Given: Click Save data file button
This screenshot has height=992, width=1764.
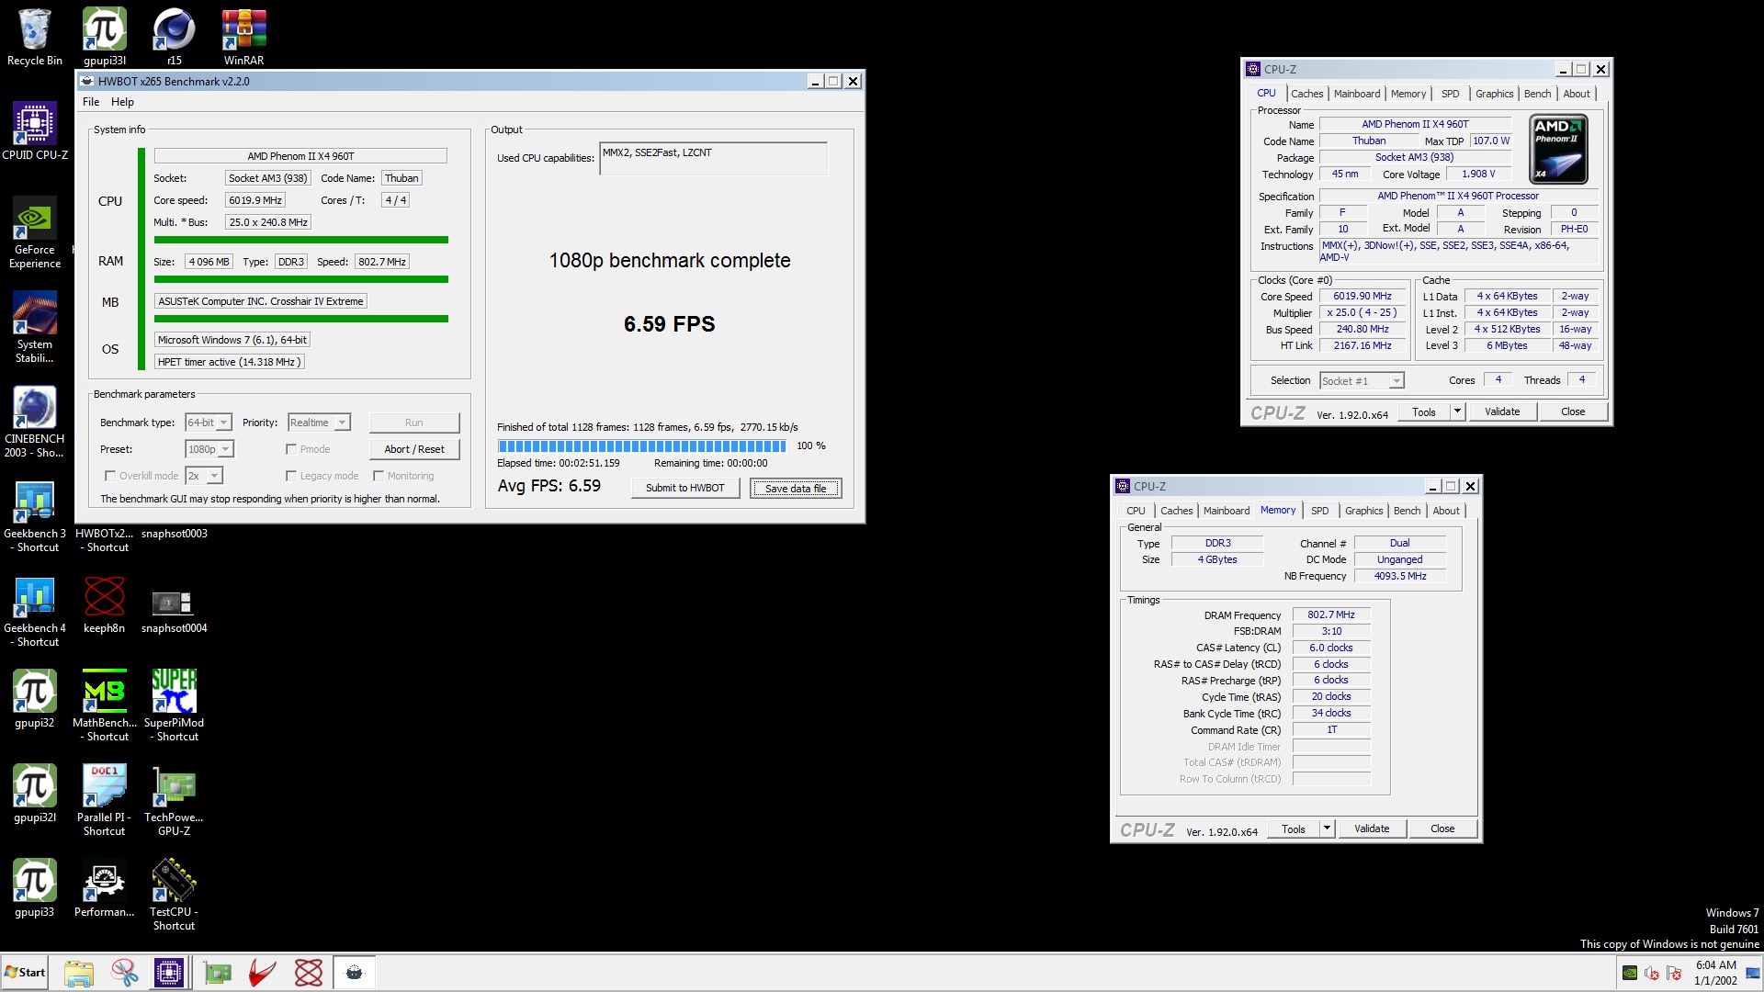Looking at the screenshot, I should [x=796, y=488].
